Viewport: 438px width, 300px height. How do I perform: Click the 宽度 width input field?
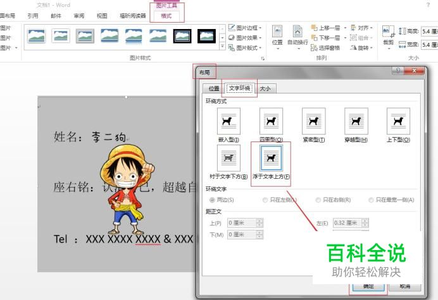coord(430,44)
